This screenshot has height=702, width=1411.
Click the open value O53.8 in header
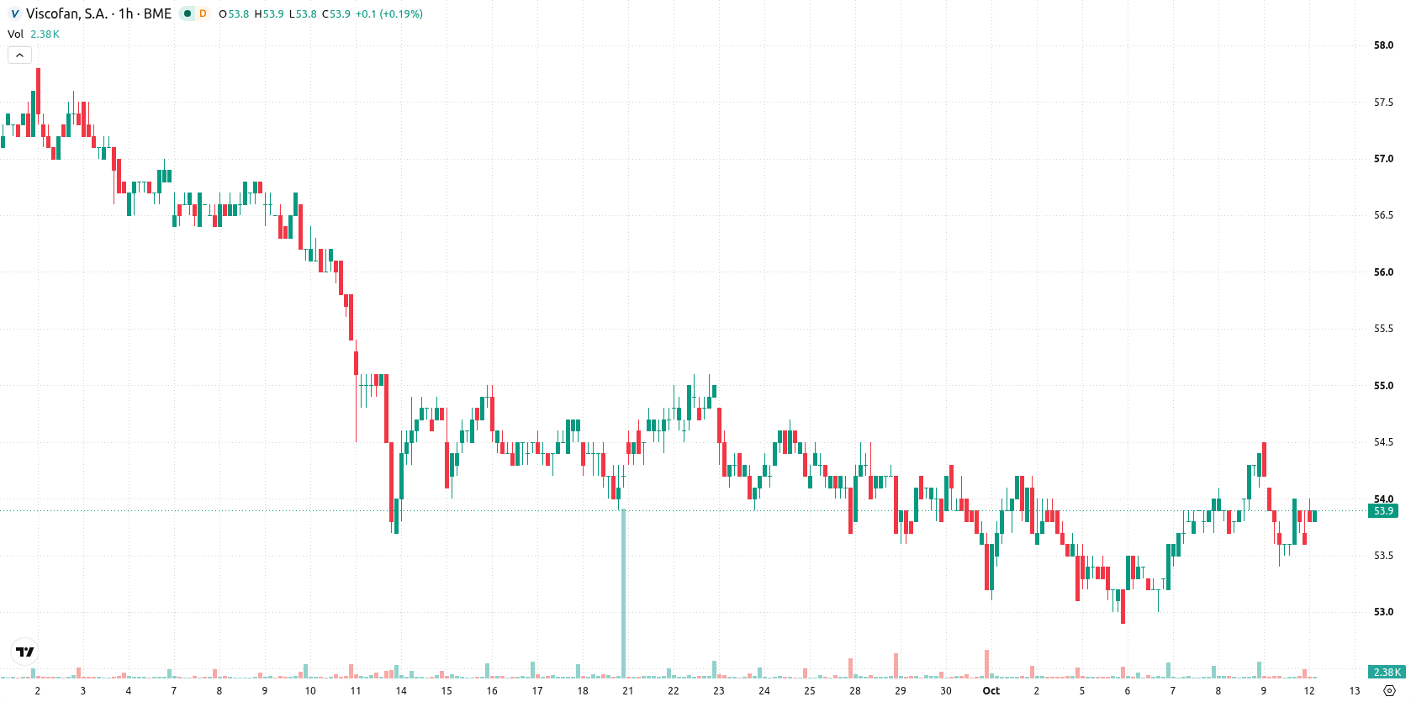point(234,14)
